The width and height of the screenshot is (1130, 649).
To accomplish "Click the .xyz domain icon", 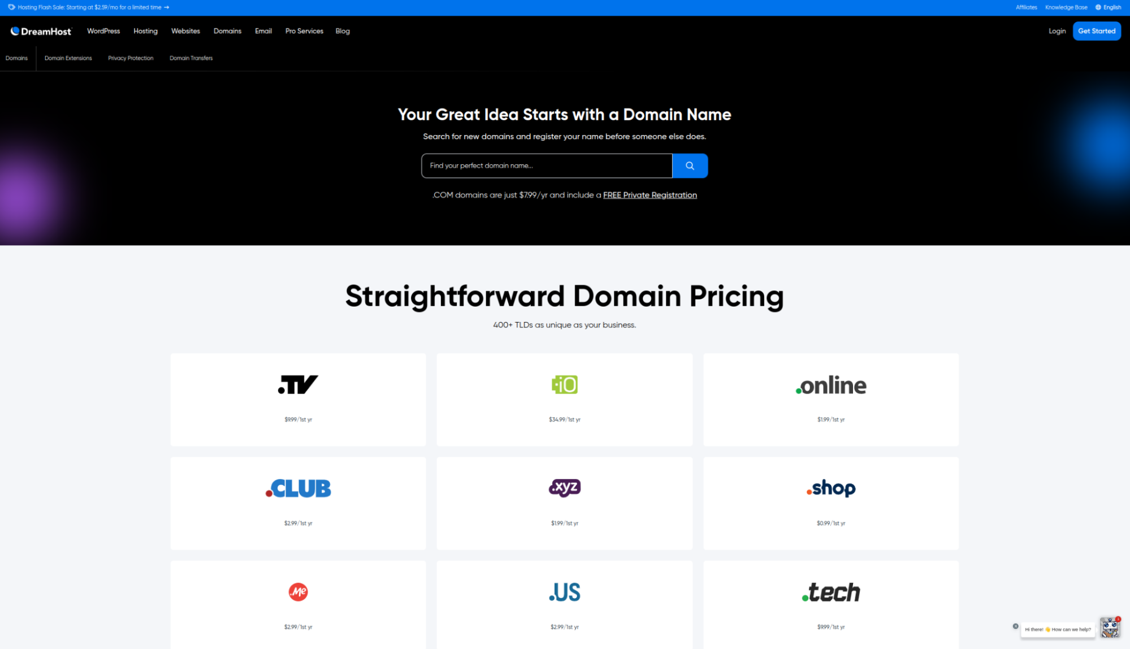I will (x=564, y=487).
